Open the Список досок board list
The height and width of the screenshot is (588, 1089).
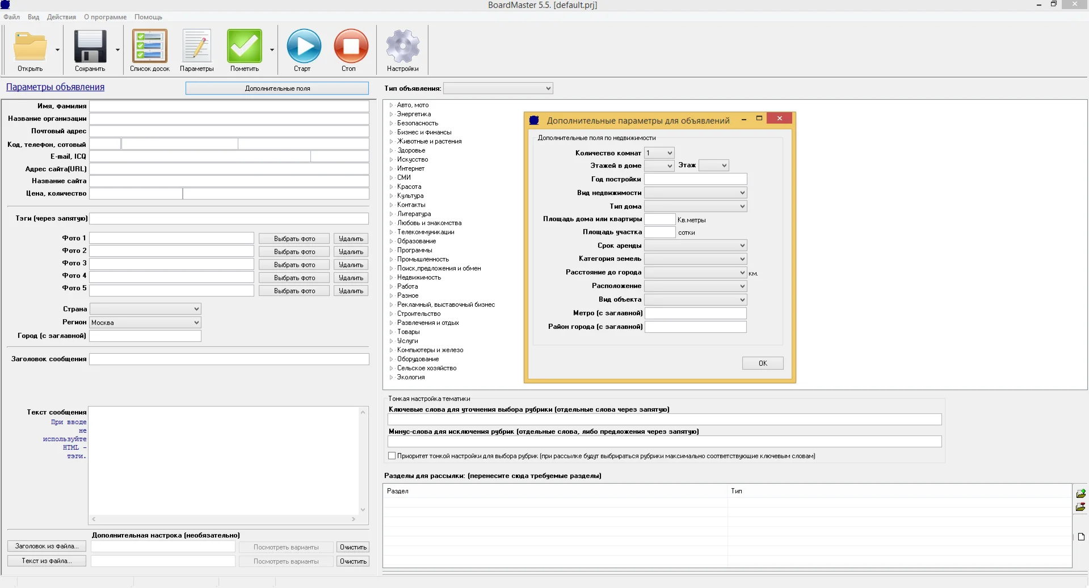150,47
